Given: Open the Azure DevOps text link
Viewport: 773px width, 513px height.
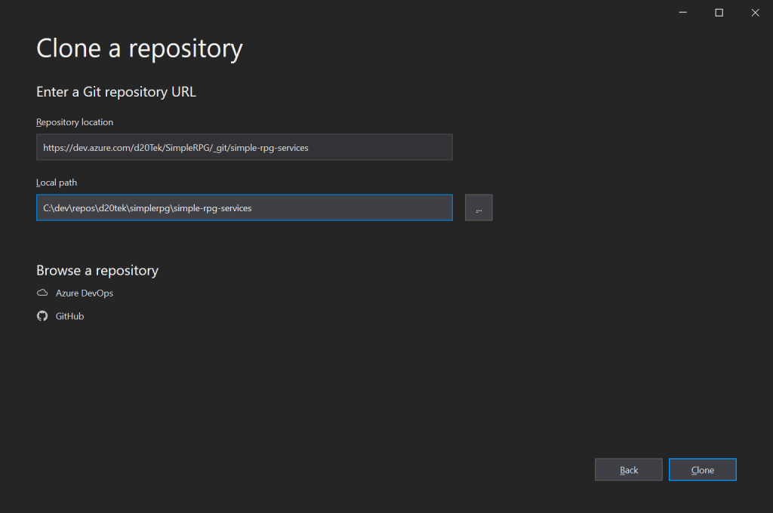Looking at the screenshot, I should click(x=85, y=293).
